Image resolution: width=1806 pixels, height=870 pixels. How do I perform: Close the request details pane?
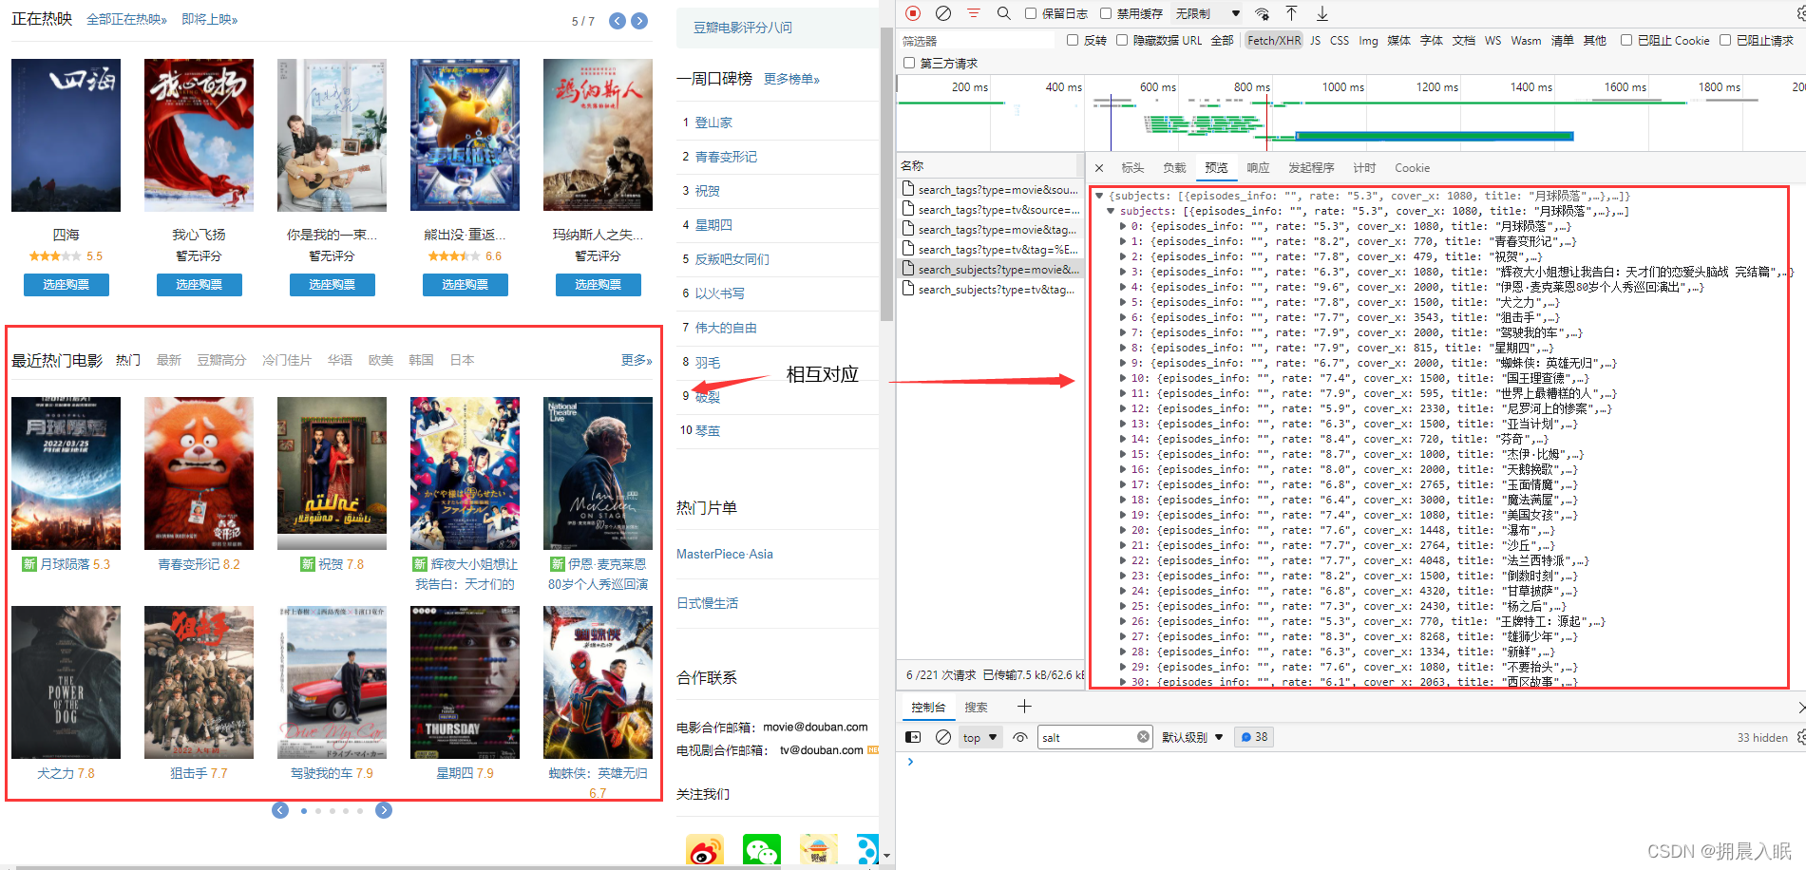coord(1099,168)
